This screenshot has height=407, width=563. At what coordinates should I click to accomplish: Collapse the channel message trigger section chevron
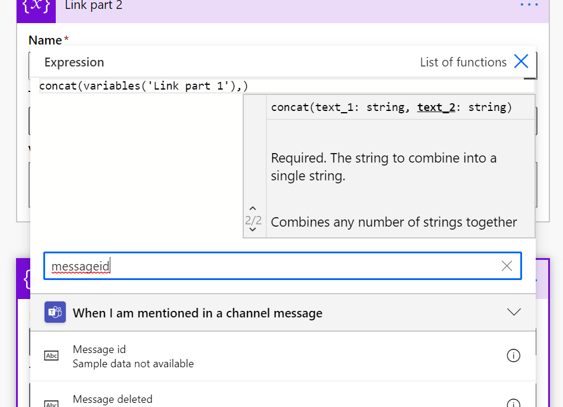click(514, 312)
